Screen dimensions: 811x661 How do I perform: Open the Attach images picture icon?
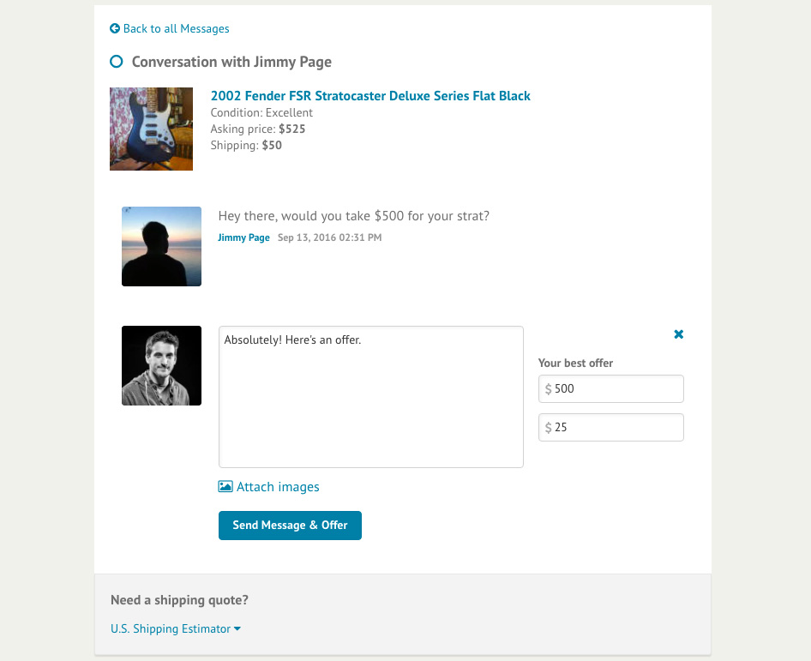(x=225, y=486)
